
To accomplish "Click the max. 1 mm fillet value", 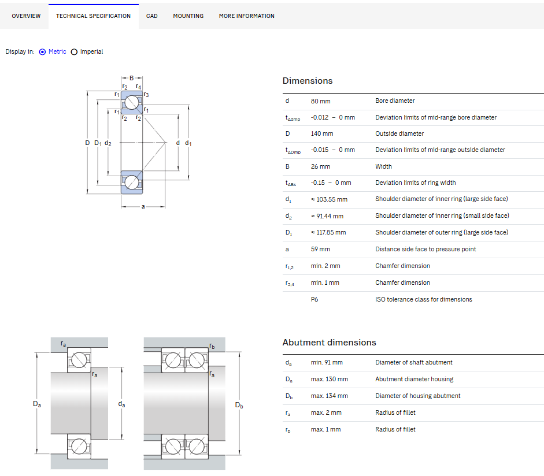I will 326,429.
